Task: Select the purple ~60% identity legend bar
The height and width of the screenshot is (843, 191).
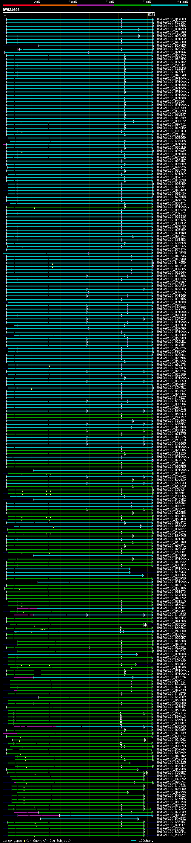Action: tap(96, 5)
